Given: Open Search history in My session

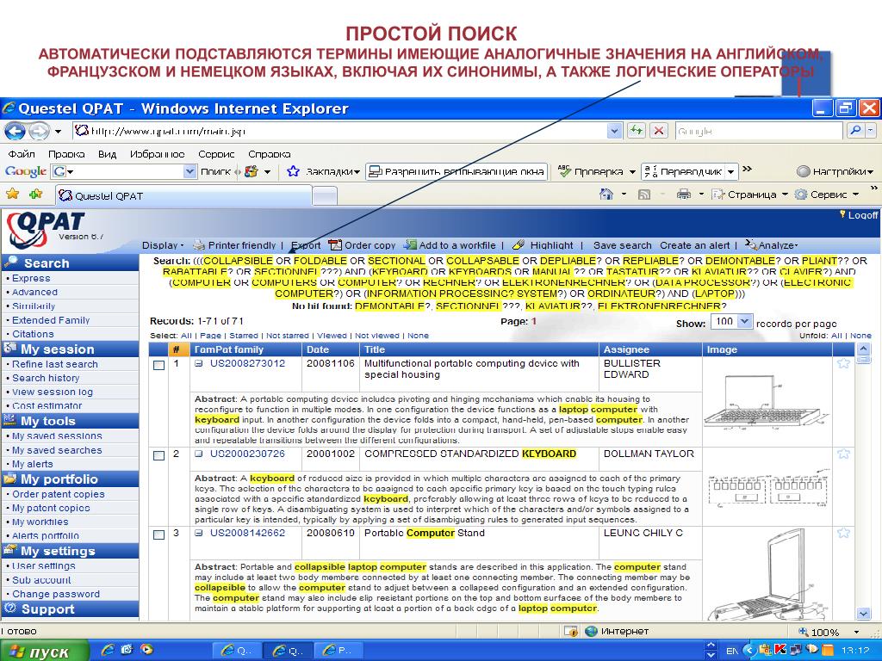Looking at the screenshot, I should pos(46,379).
